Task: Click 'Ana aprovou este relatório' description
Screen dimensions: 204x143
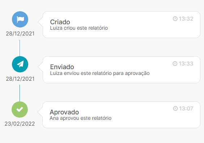Action: point(81,118)
